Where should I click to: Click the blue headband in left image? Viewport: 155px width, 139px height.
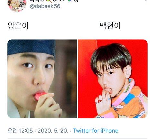click(x=31, y=47)
